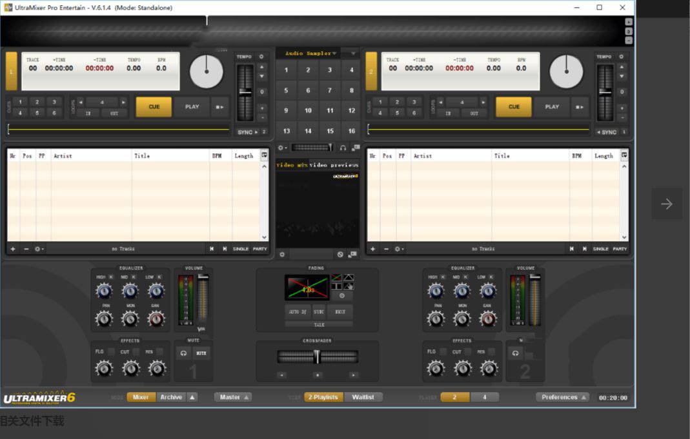Image resolution: width=690 pixels, height=439 pixels.
Task: Enable deck 1 CUT effect
Action: (136, 351)
